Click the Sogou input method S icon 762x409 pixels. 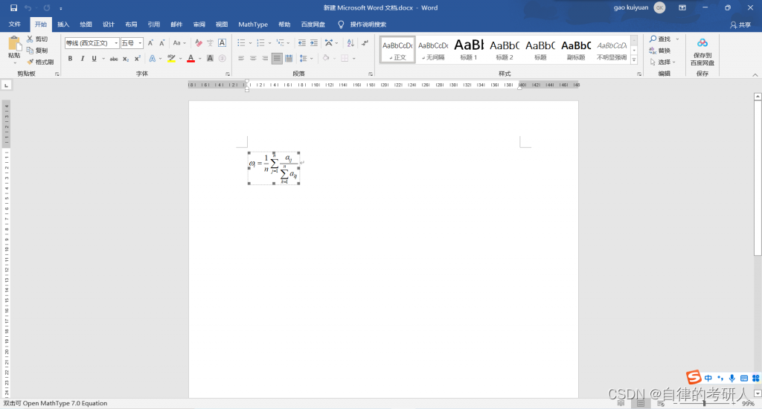click(x=694, y=376)
